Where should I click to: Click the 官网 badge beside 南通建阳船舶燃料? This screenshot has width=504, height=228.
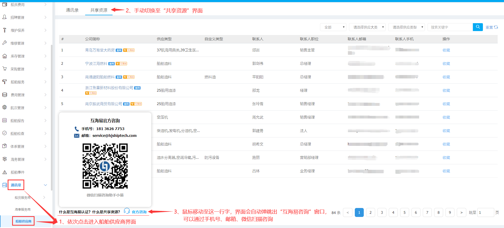tap(119, 77)
